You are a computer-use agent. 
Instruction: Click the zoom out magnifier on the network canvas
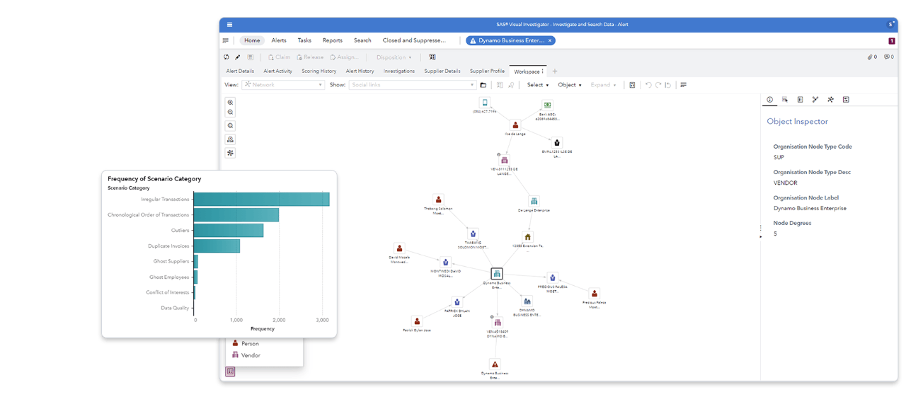click(230, 113)
